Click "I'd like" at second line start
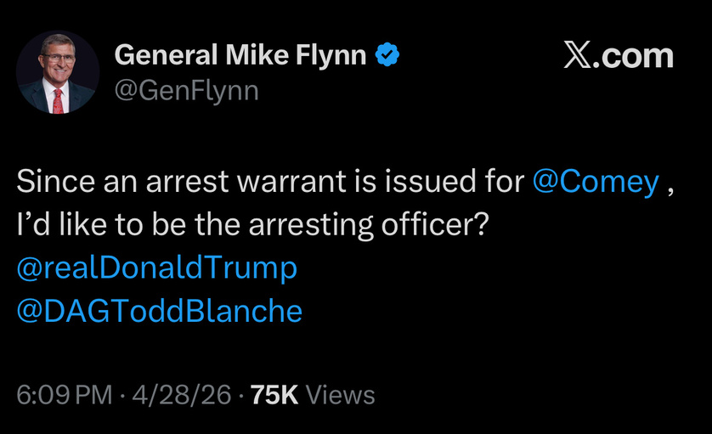This screenshot has width=712, height=434. [59, 225]
